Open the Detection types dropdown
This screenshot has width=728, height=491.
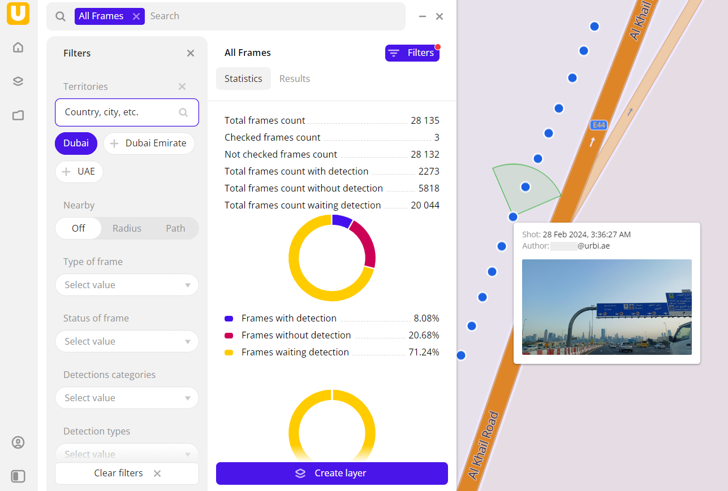127,454
